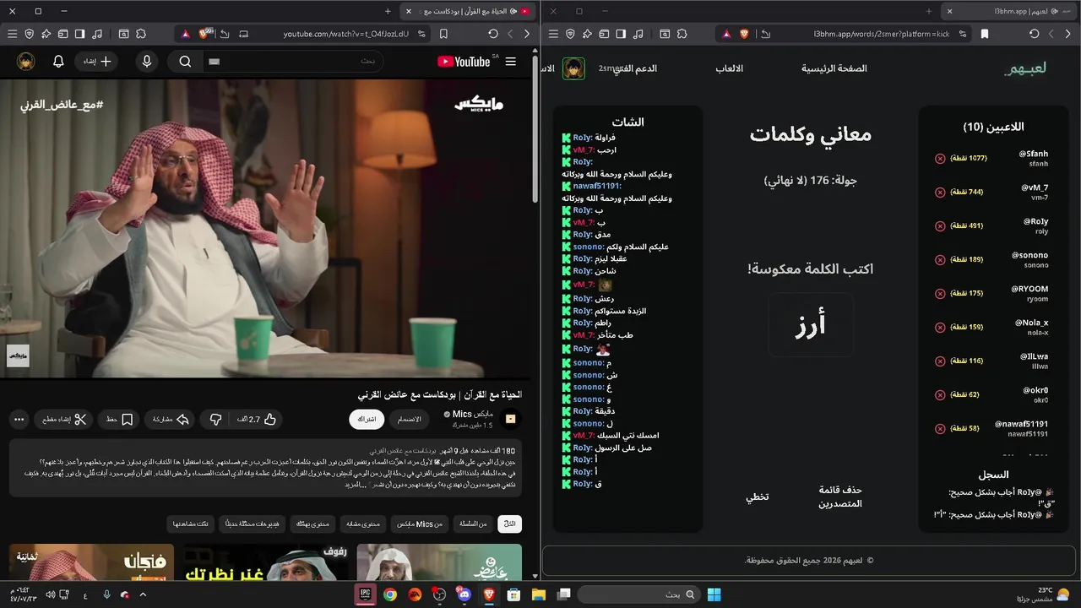This screenshot has height=608, width=1081.
Task: Subscribe with the اشتراك button
Action: [367, 419]
